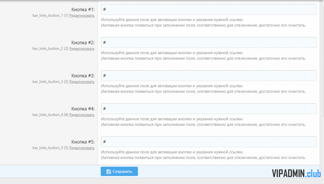The width and height of the screenshot is (324, 184).
Task: Click the Кнопка #5: field label
Action: (x=83, y=142)
